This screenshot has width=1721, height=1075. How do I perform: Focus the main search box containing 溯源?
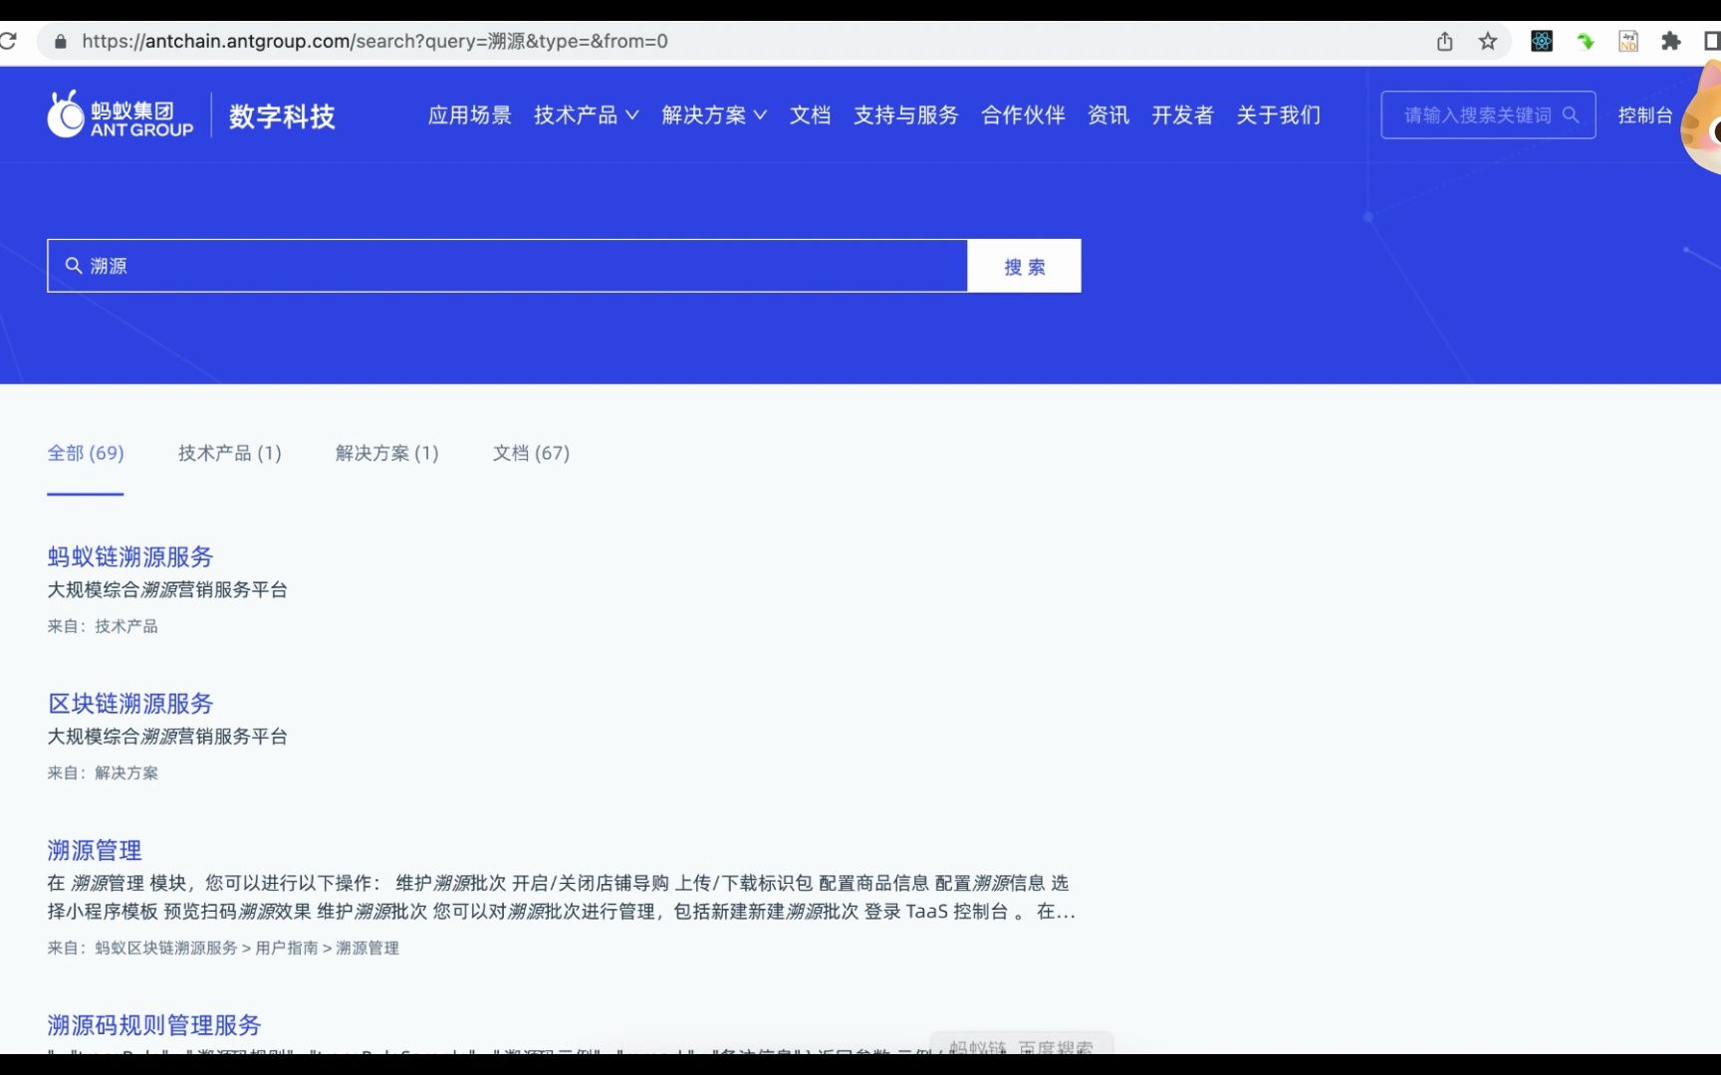click(507, 266)
